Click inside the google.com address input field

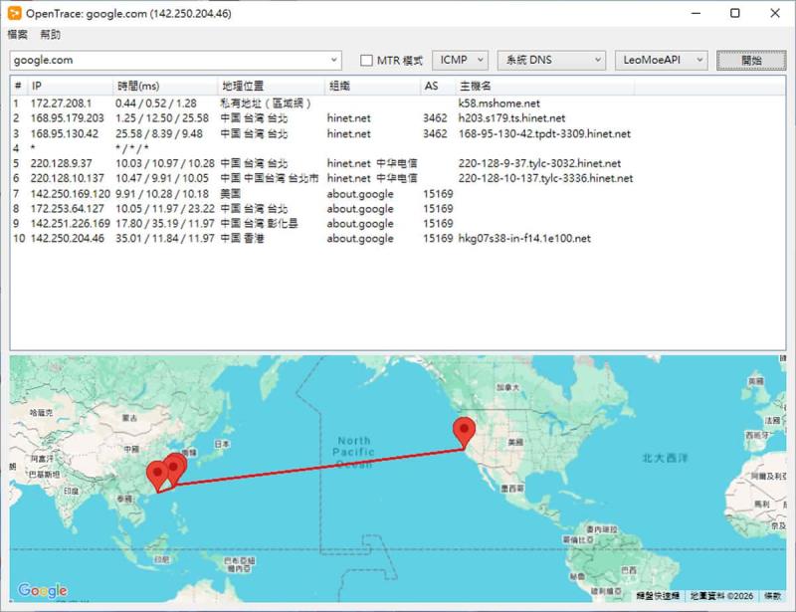coord(149,60)
